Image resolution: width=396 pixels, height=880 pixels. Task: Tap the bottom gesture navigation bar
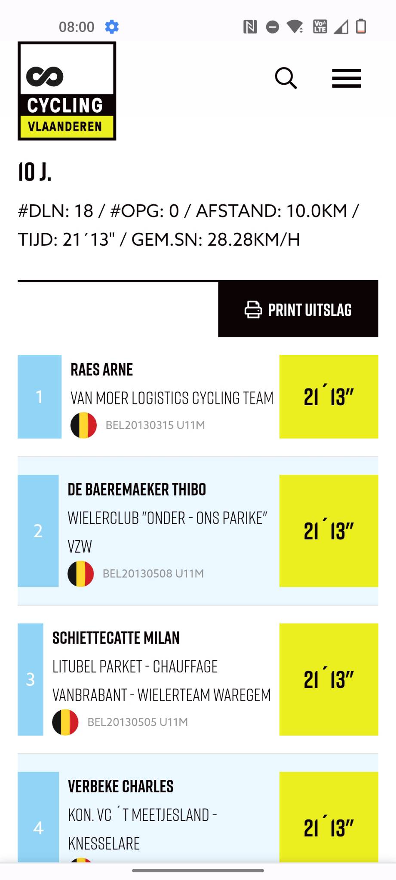(x=198, y=871)
